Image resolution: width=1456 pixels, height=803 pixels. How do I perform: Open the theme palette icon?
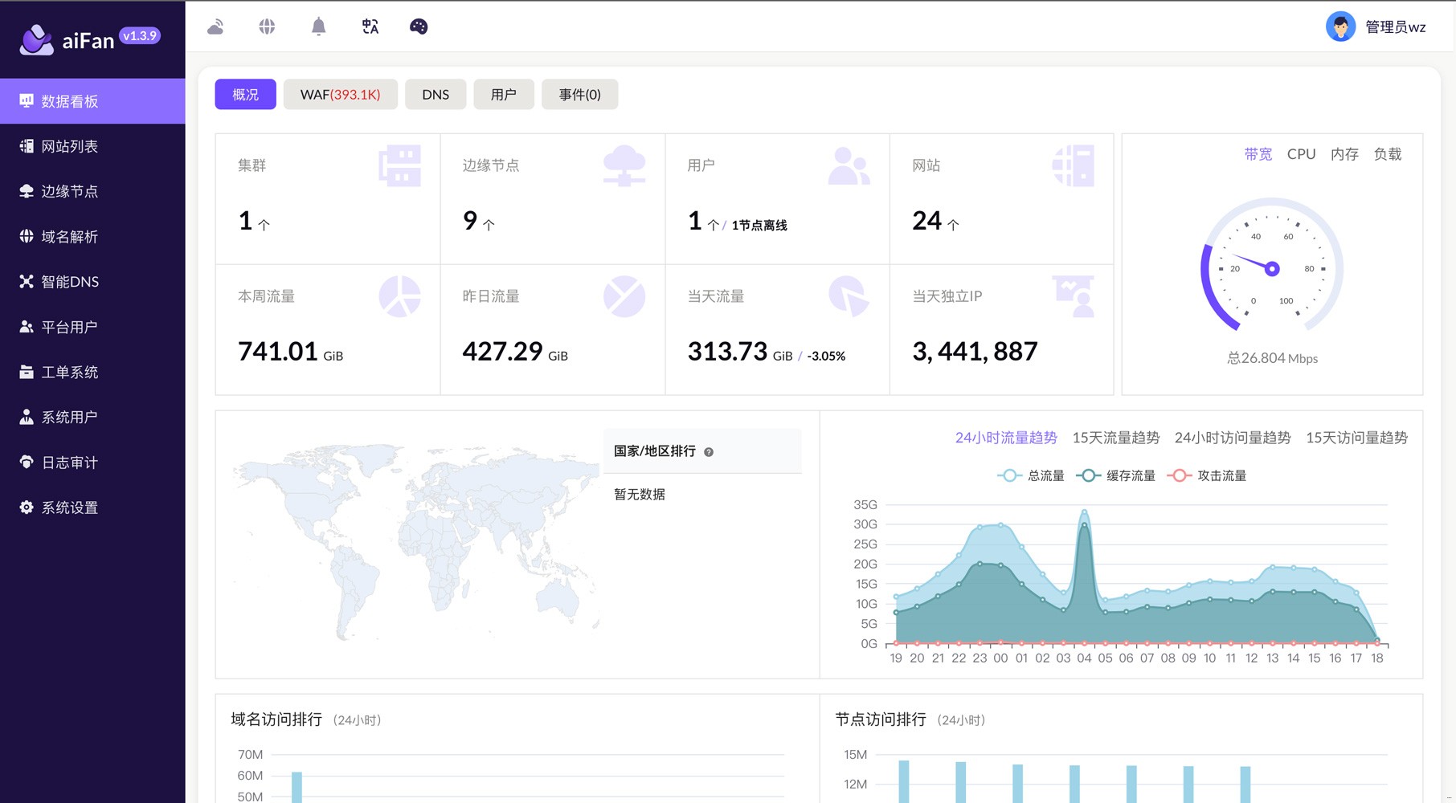[419, 26]
